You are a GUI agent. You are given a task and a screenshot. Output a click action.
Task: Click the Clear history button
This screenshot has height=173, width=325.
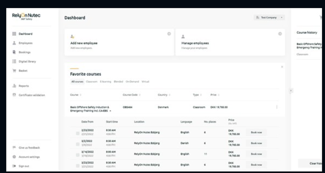coord(310,164)
